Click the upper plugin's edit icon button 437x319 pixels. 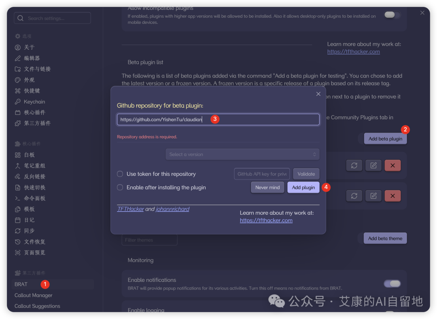(373, 166)
